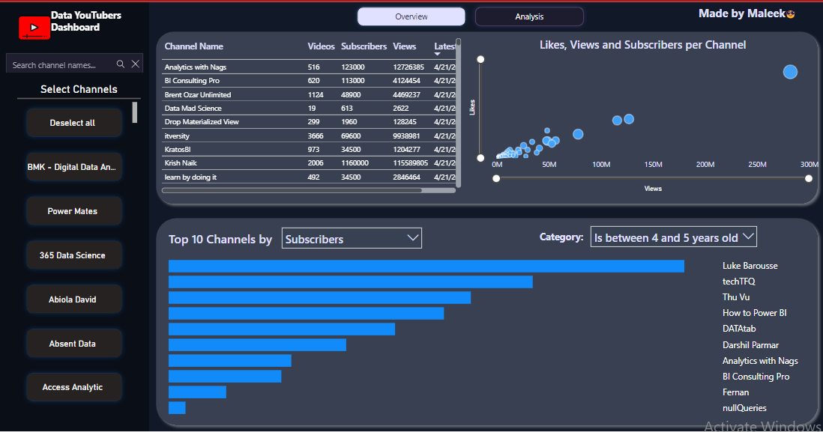Open the Analysis tab
Image resolution: width=823 pixels, height=432 pixels.
point(529,16)
